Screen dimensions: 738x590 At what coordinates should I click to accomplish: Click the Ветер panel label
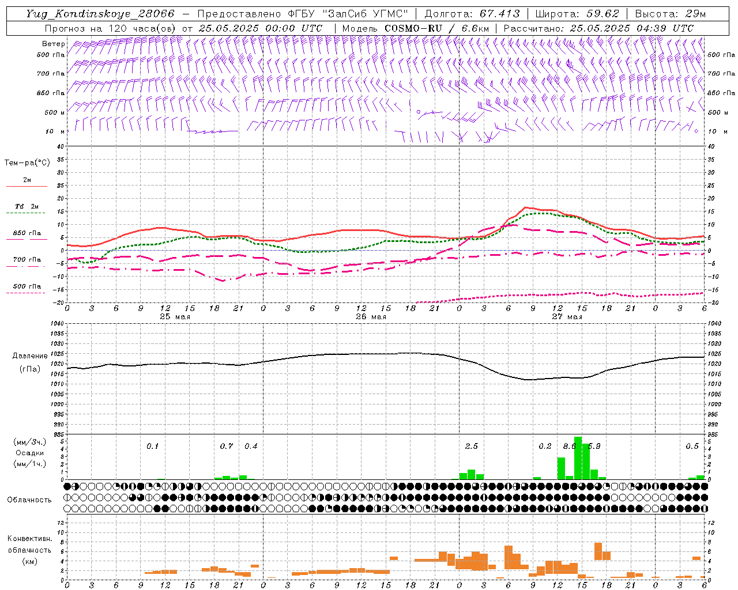(53, 44)
